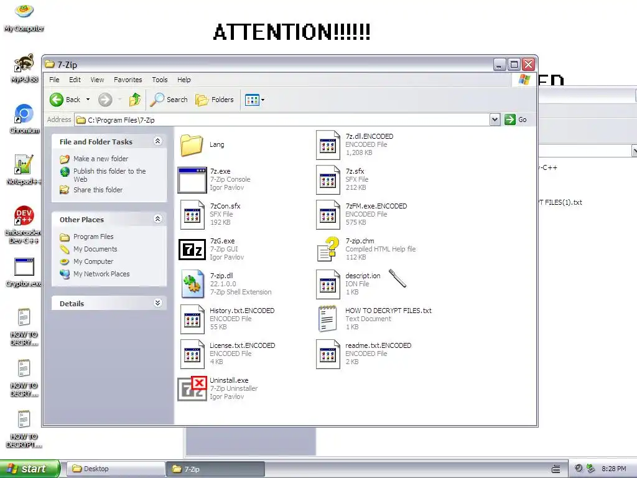637x478 pixels.
Task: Select the License.txt.ENCODED file icon
Action: (192, 354)
